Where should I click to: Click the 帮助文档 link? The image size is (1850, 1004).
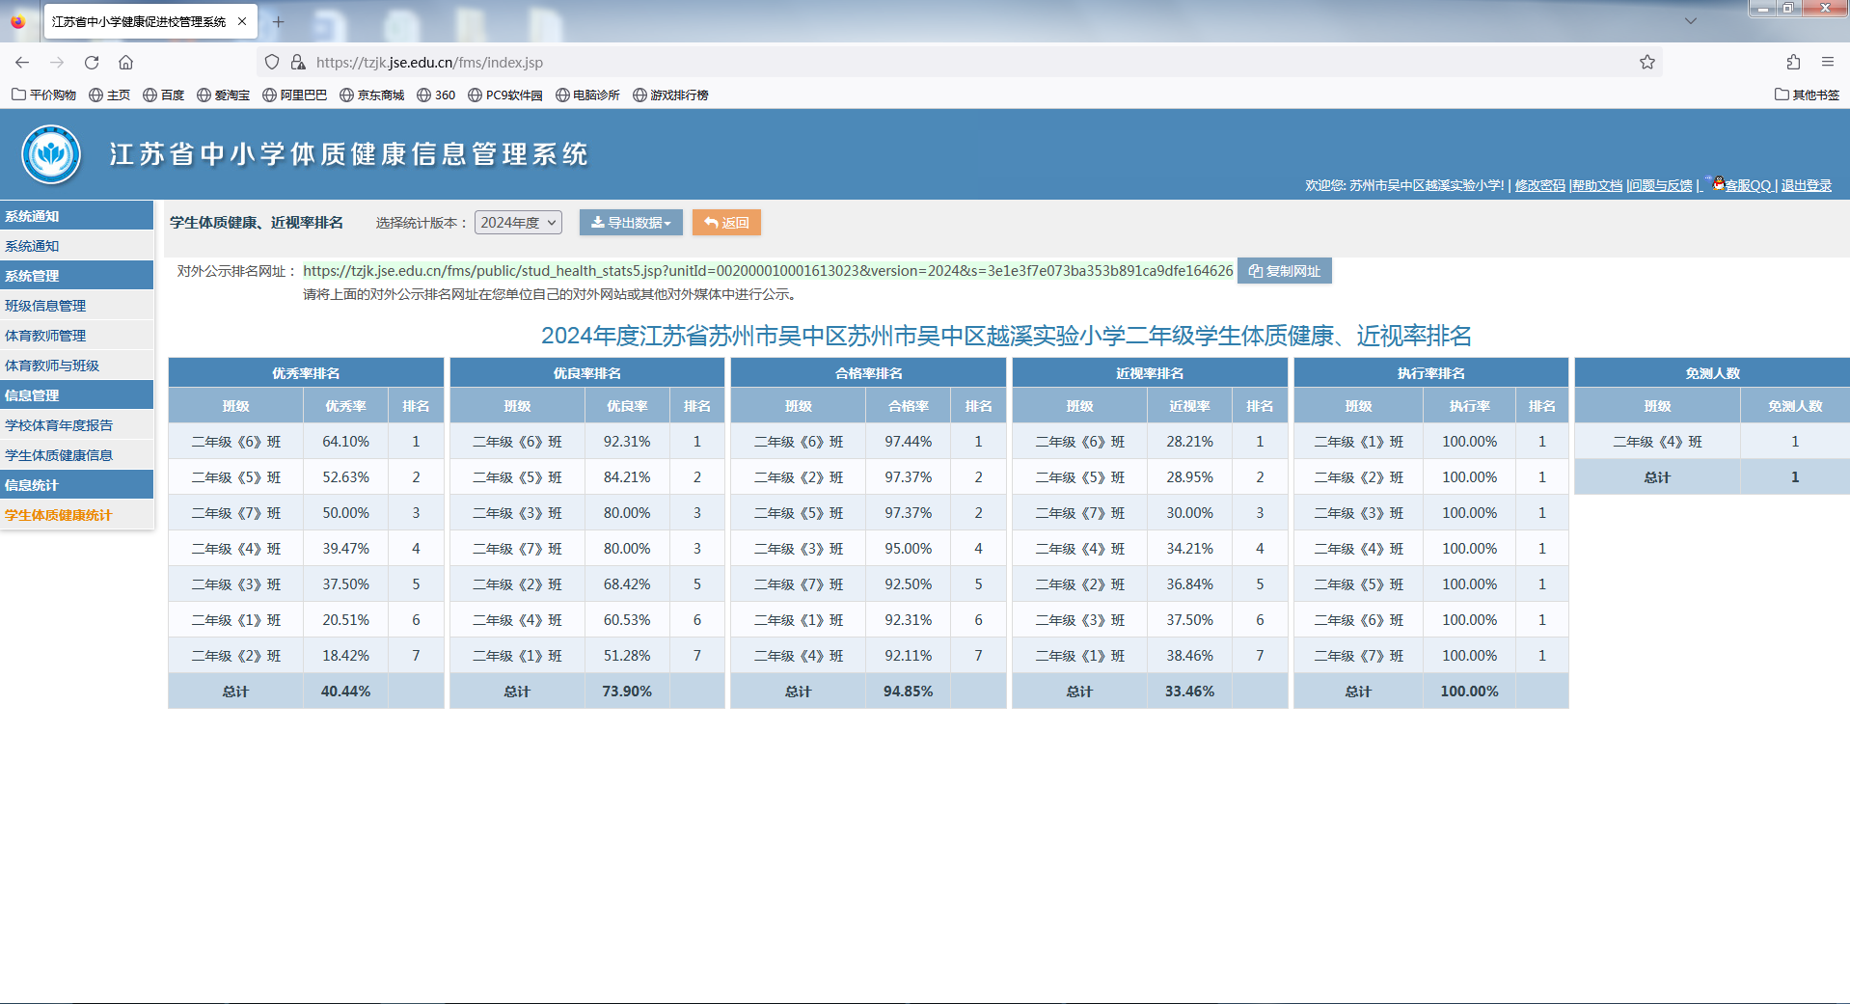[1597, 185]
